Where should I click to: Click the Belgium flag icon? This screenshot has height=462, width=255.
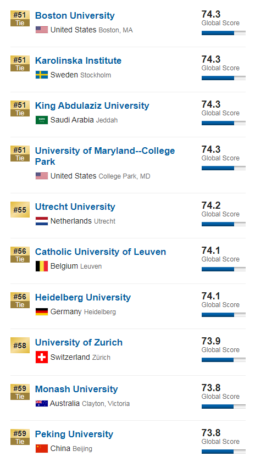click(42, 266)
